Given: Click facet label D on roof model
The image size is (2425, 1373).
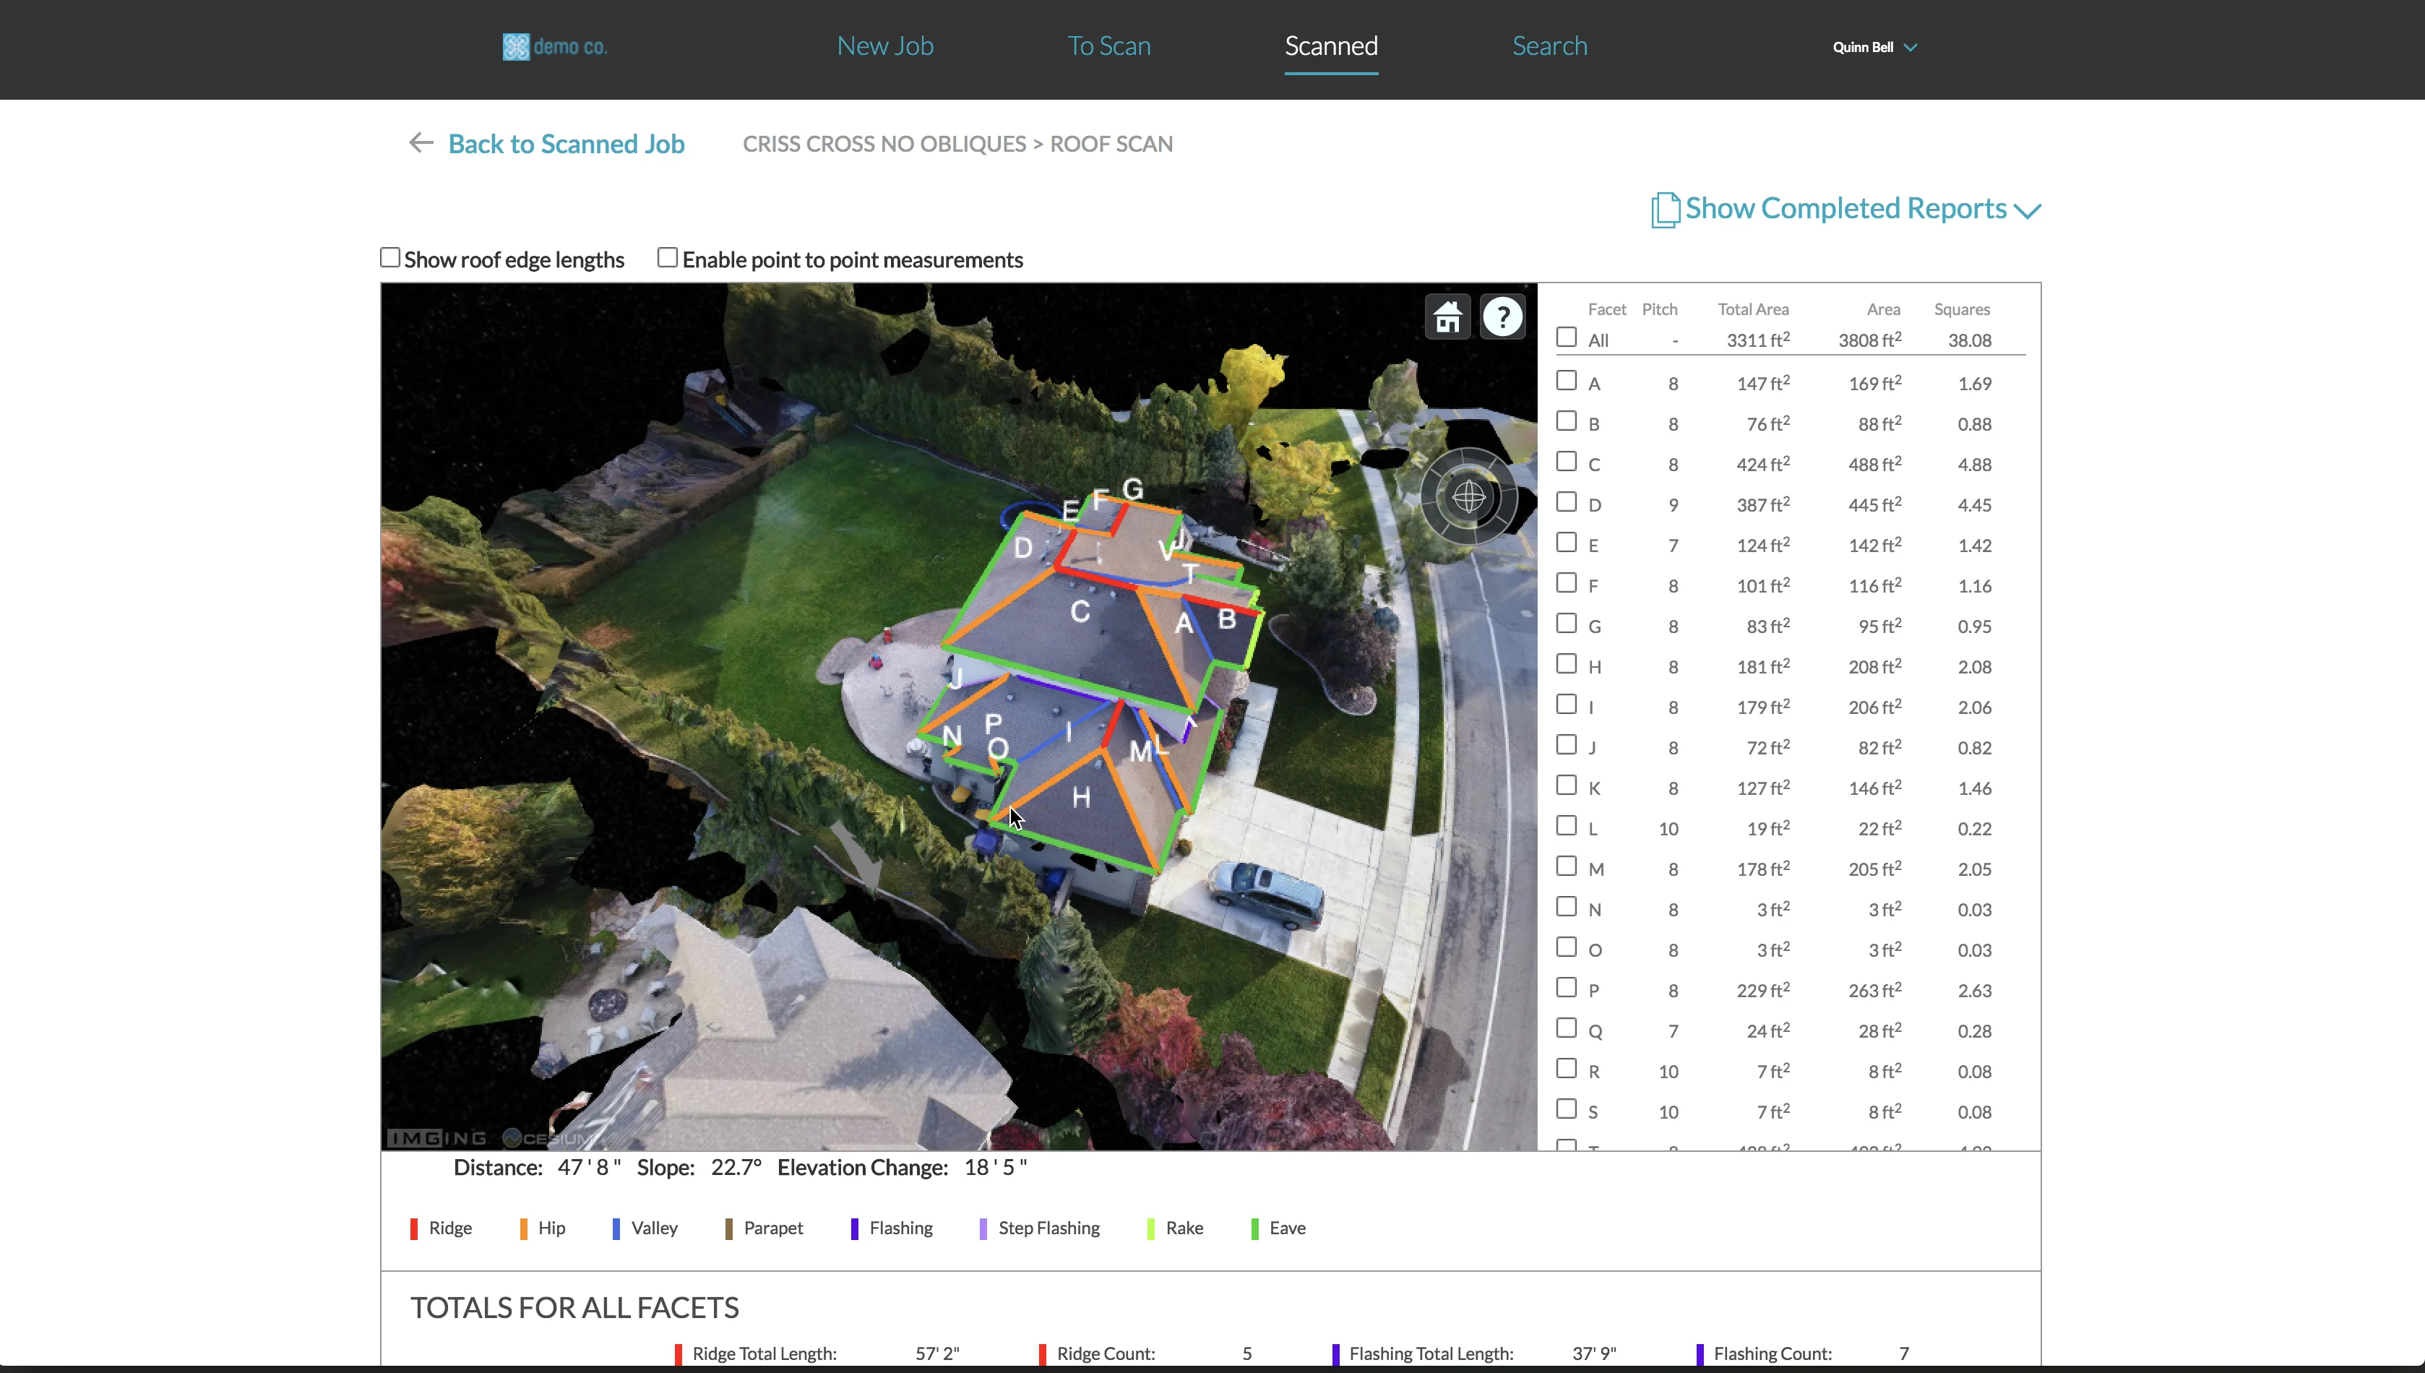Looking at the screenshot, I should [1023, 547].
